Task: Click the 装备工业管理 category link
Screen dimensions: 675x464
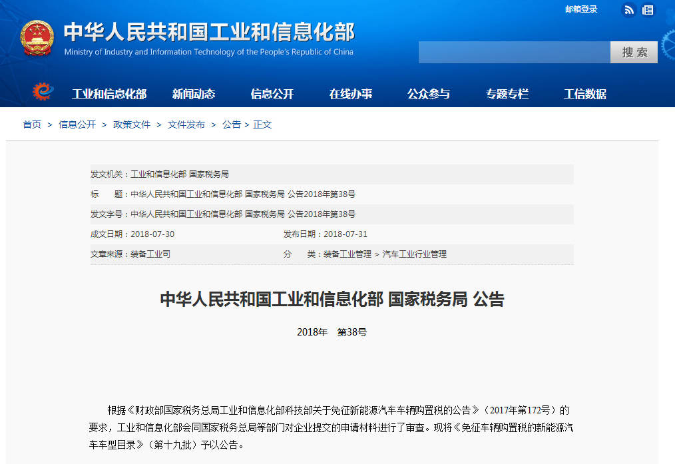Action: [x=347, y=254]
